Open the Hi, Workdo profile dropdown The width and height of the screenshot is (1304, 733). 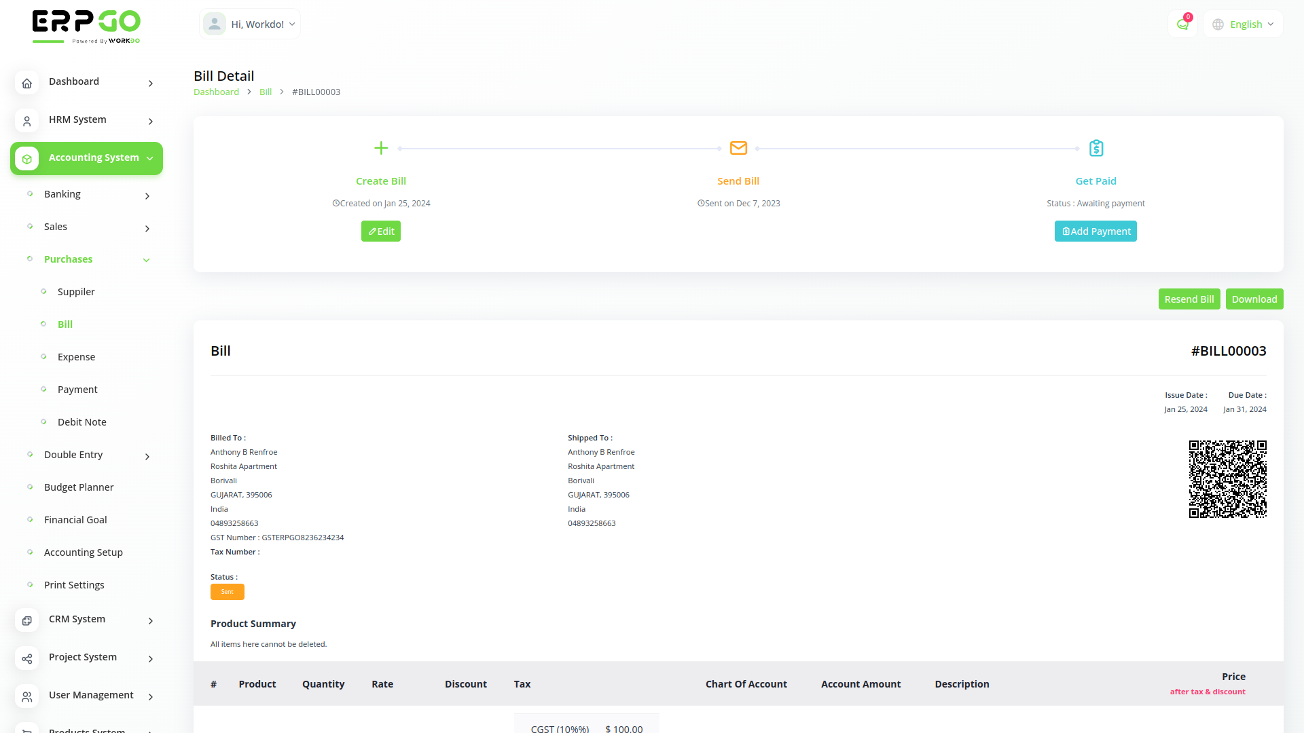tap(249, 23)
